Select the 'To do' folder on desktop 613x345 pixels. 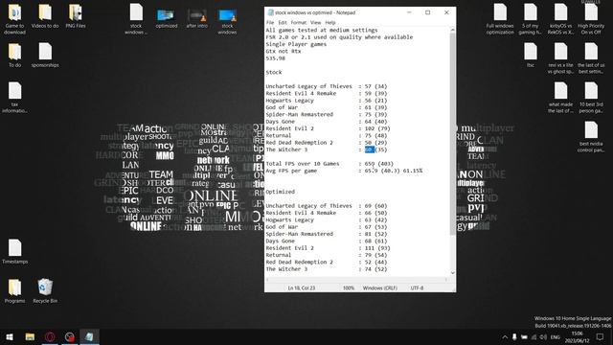click(15, 55)
